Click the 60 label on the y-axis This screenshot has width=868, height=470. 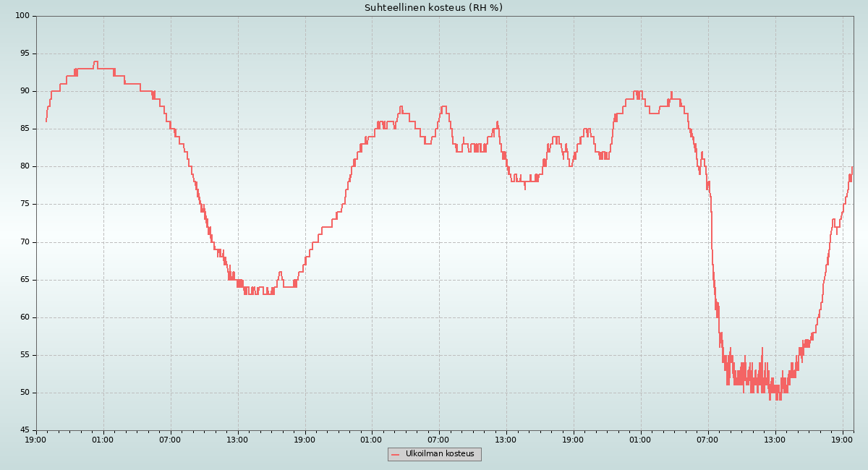click(25, 317)
